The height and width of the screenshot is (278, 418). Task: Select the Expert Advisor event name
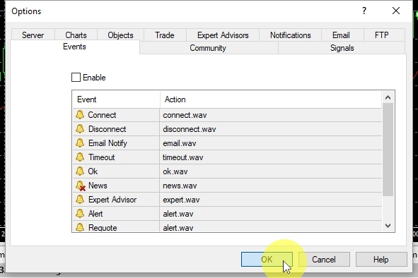click(112, 200)
